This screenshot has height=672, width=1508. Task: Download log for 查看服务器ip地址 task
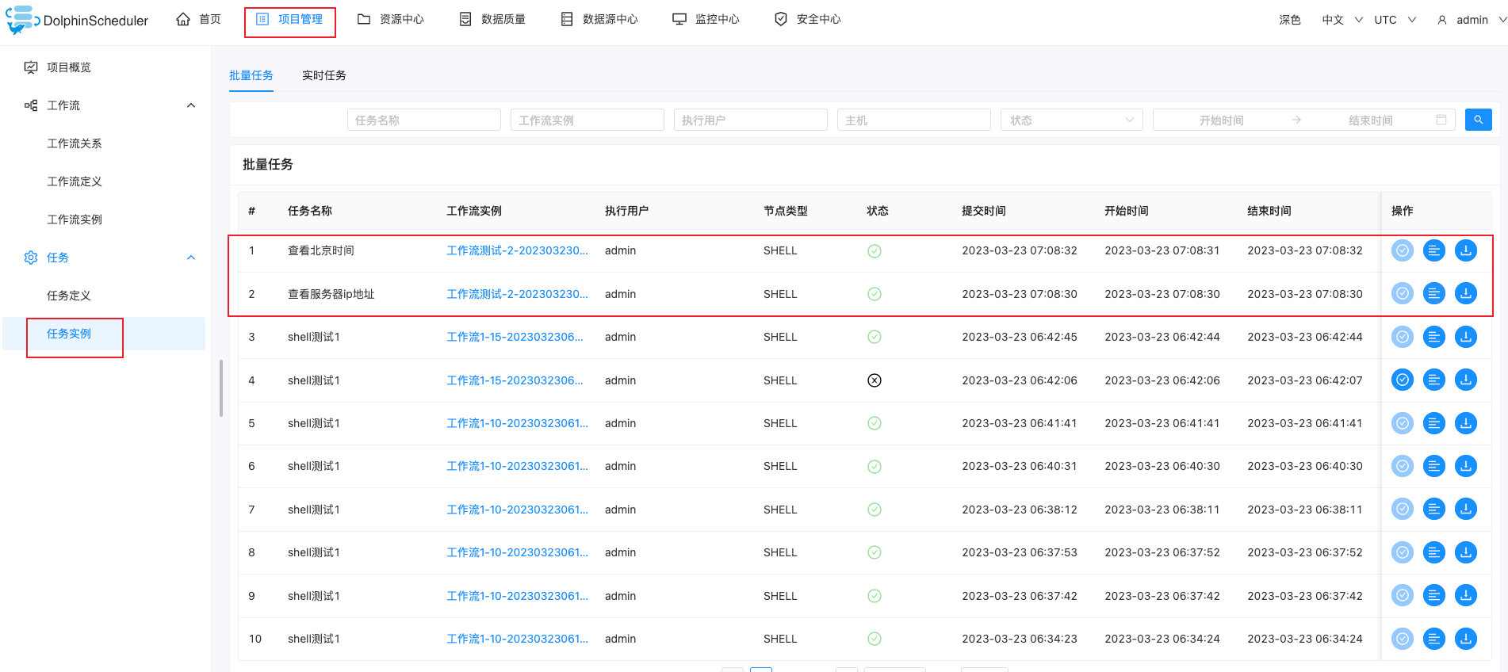click(x=1466, y=293)
